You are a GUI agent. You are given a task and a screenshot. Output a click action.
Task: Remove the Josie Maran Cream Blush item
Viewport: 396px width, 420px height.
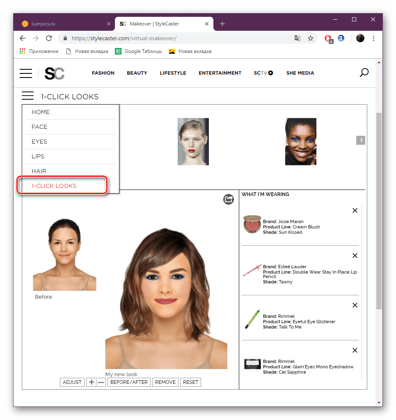[355, 210]
